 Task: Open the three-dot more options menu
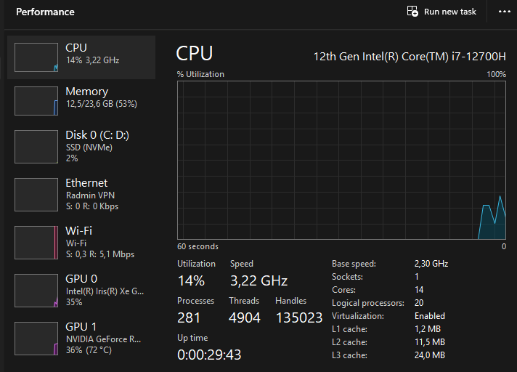(505, 12)
